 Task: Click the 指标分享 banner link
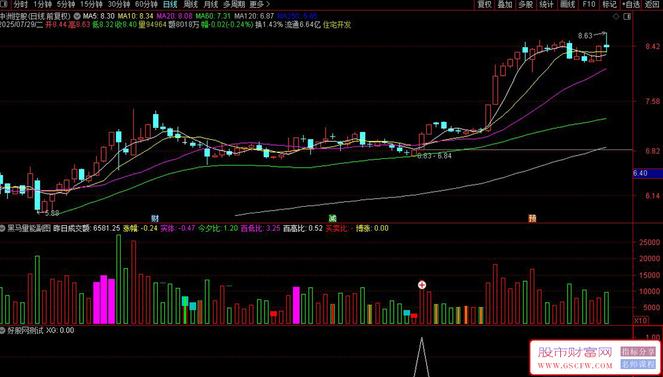(638, 352)
